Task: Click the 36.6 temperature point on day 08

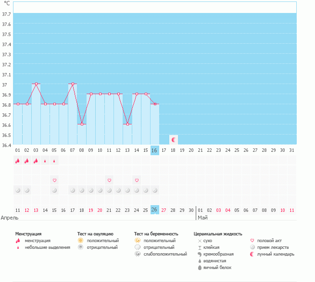Action: click(x=82, y=124)
